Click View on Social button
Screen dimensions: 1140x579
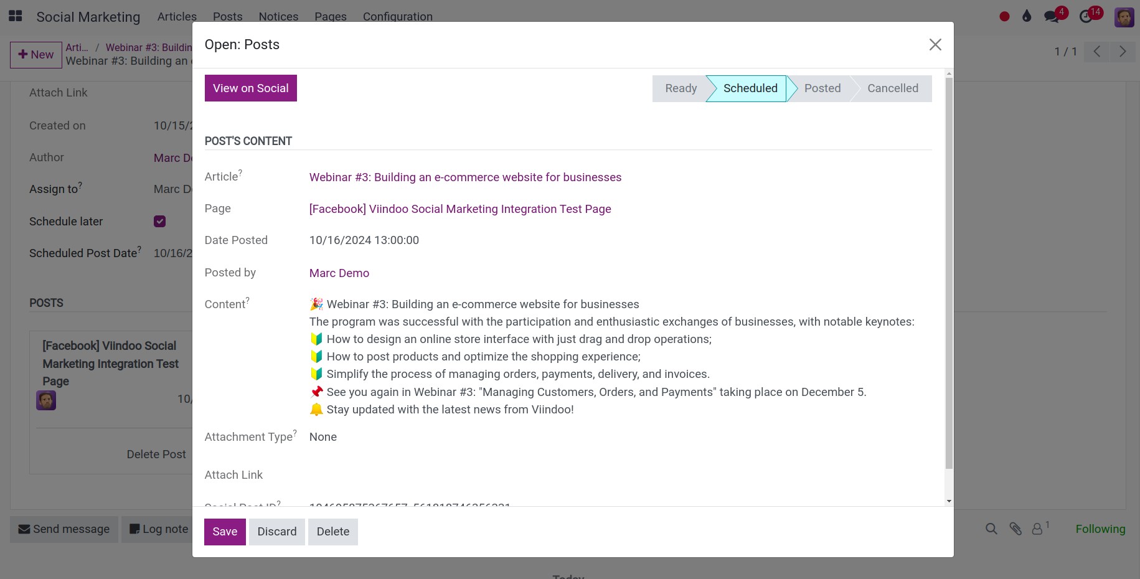251,88
